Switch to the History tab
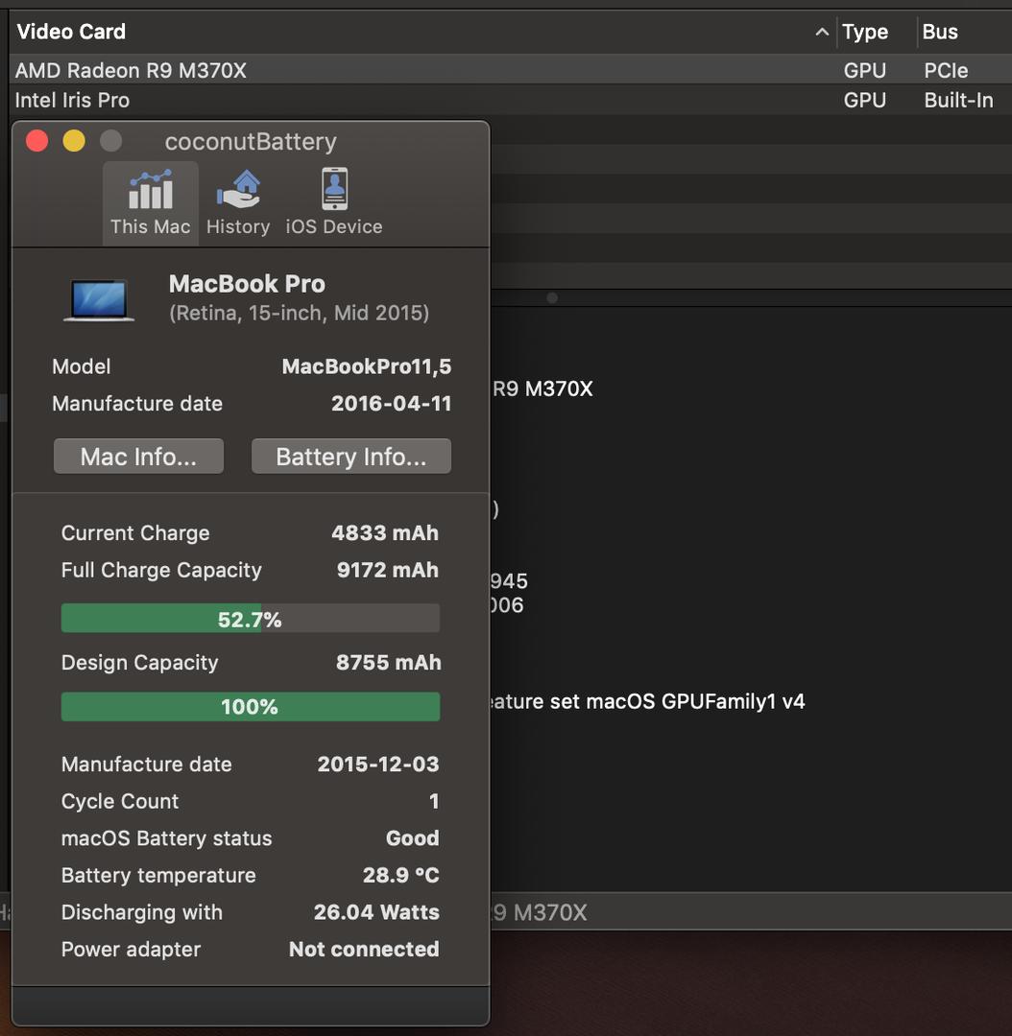 coord(238,202)
